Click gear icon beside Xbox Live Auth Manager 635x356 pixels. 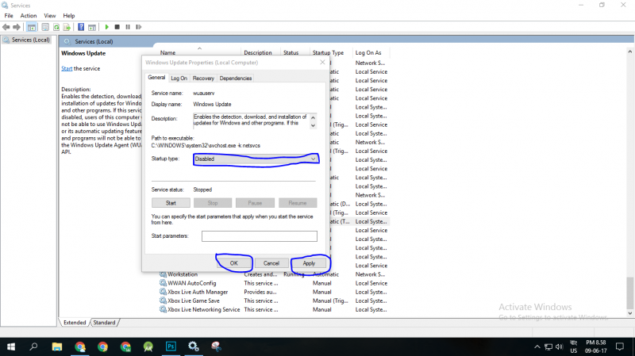[x=163, y=292]
